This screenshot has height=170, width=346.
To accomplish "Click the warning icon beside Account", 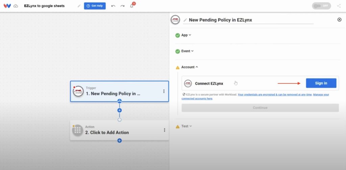I will 178,68.
